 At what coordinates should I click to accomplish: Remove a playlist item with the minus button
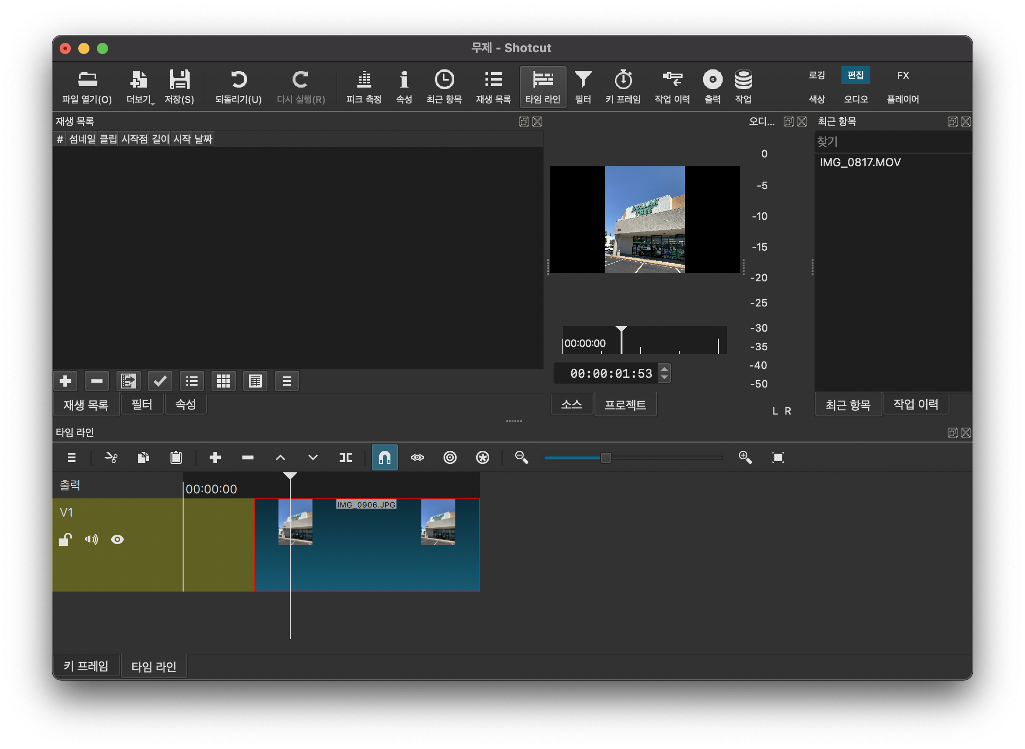97,381
